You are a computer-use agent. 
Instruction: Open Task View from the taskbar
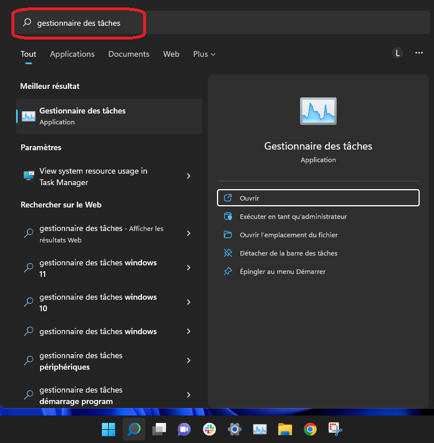[159, 429]
